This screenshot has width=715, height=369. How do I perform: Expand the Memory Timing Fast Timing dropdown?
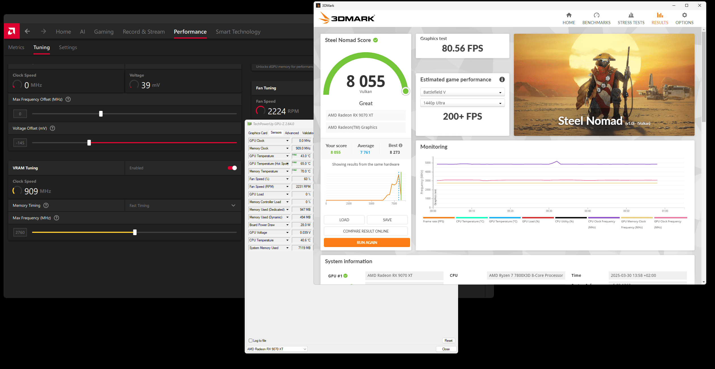coord(183,205)
